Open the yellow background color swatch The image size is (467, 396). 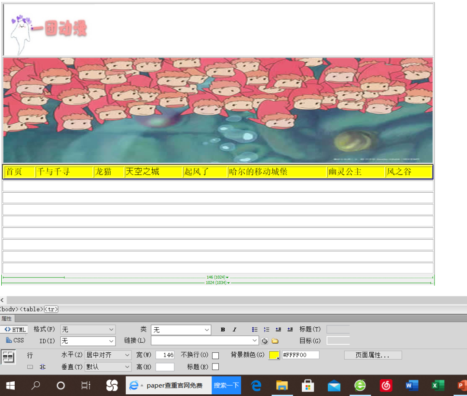tap(274, 355)
